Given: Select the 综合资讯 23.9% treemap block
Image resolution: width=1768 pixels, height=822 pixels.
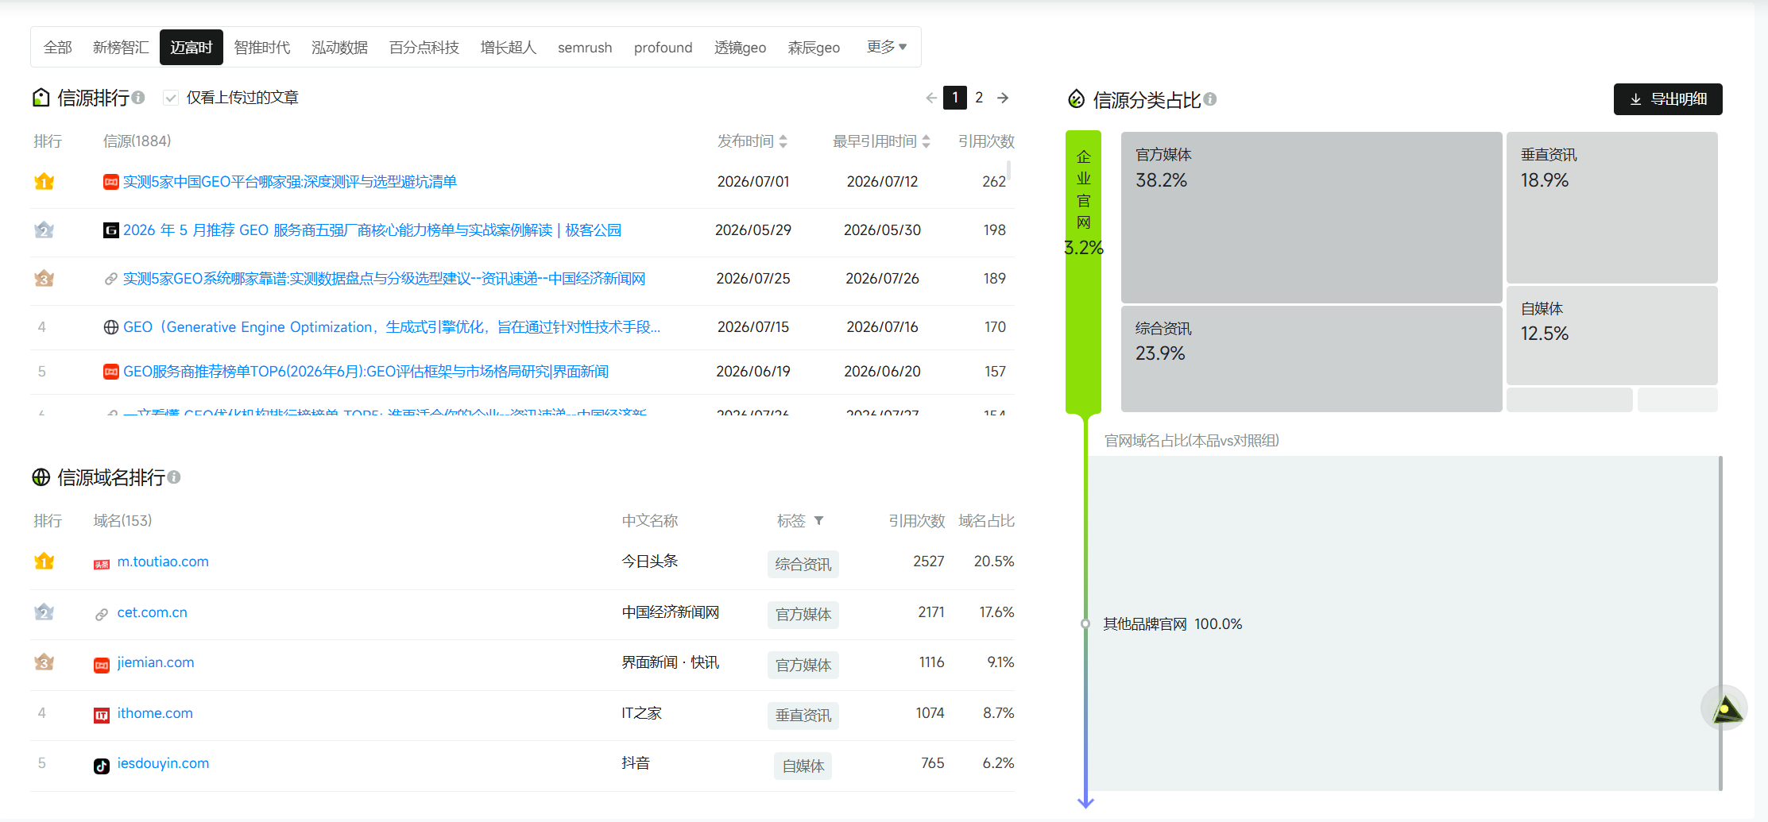Looking at the screenshot, I should [x=1311, y=359].
